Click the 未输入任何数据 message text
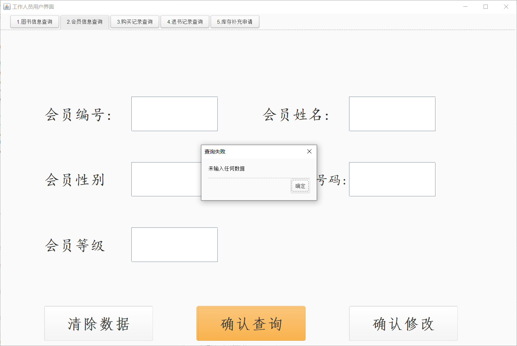Viewport: 517px width, 346px height. (226, 168)
